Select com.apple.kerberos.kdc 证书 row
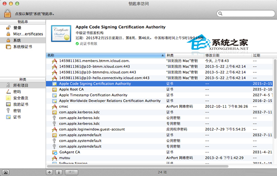The image size is (277, 176). tap(159, 112)
